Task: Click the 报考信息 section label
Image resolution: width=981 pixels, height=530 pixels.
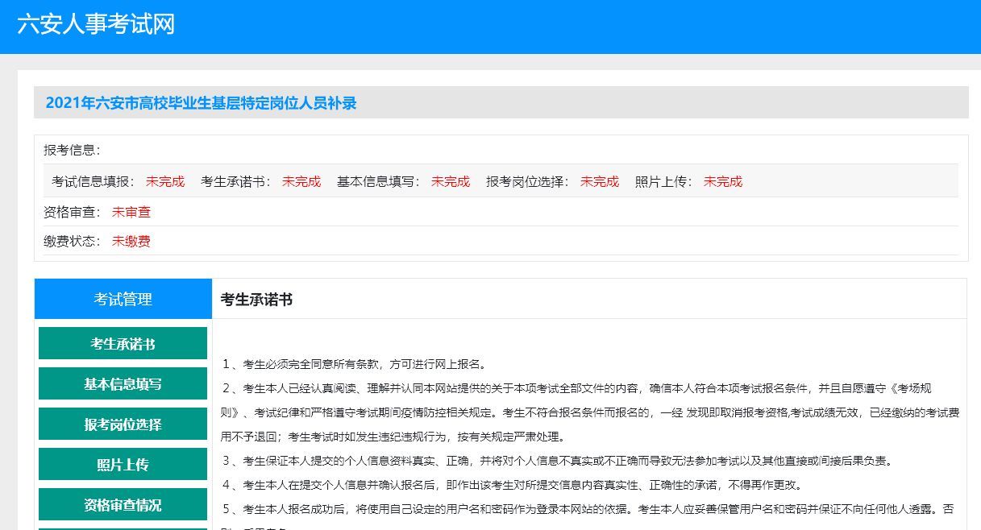Action: coord(71,151)
